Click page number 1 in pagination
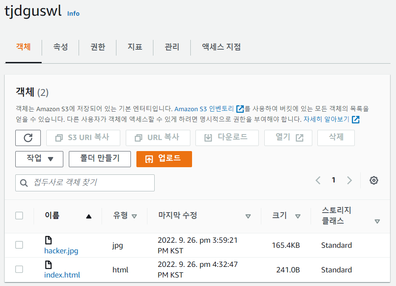This screenshot has width=396, height=286. [x=334, y=180]
